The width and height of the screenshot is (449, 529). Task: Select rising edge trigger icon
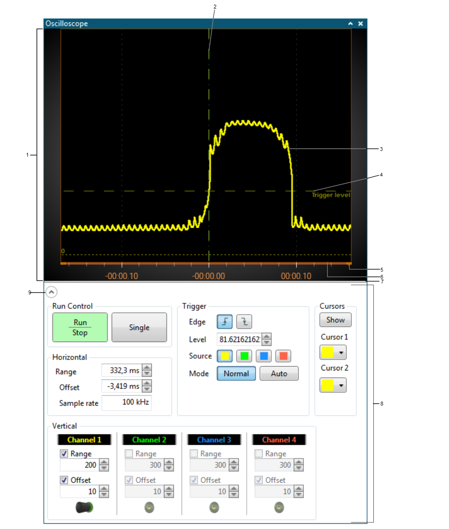[x=224, y=322]
